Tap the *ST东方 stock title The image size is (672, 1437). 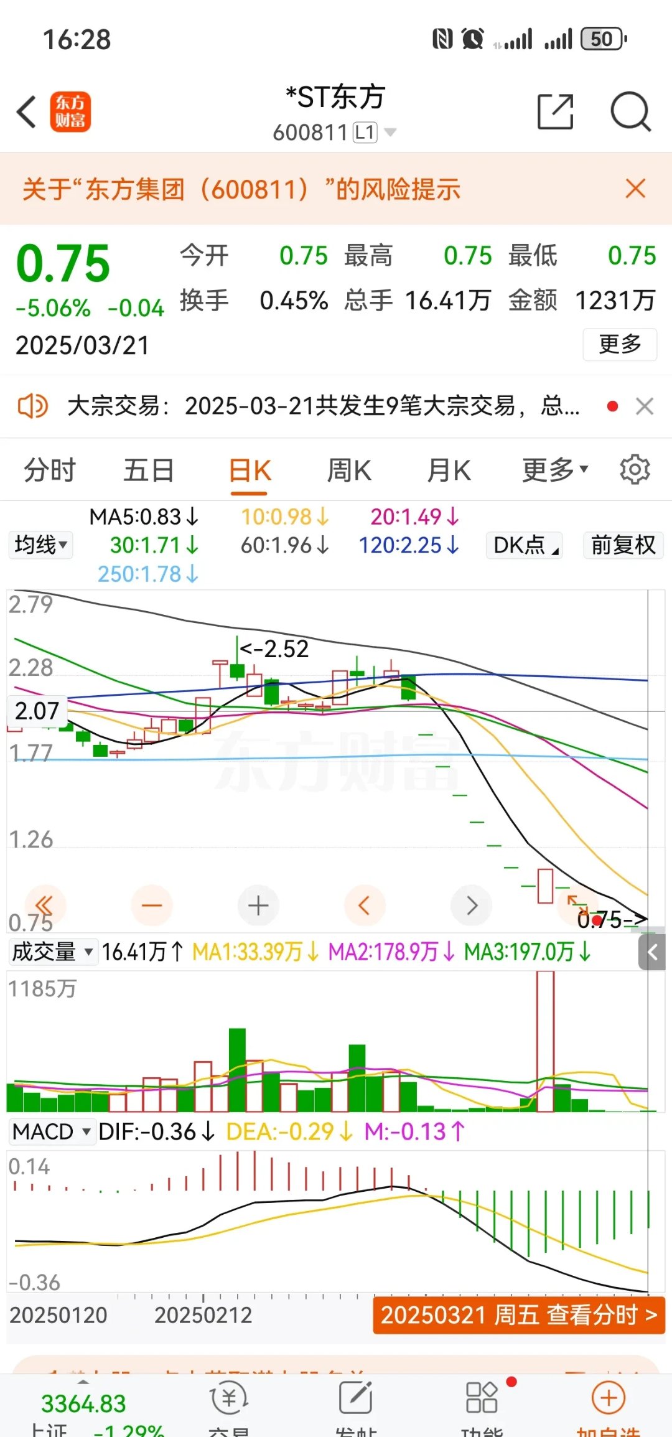335,97
